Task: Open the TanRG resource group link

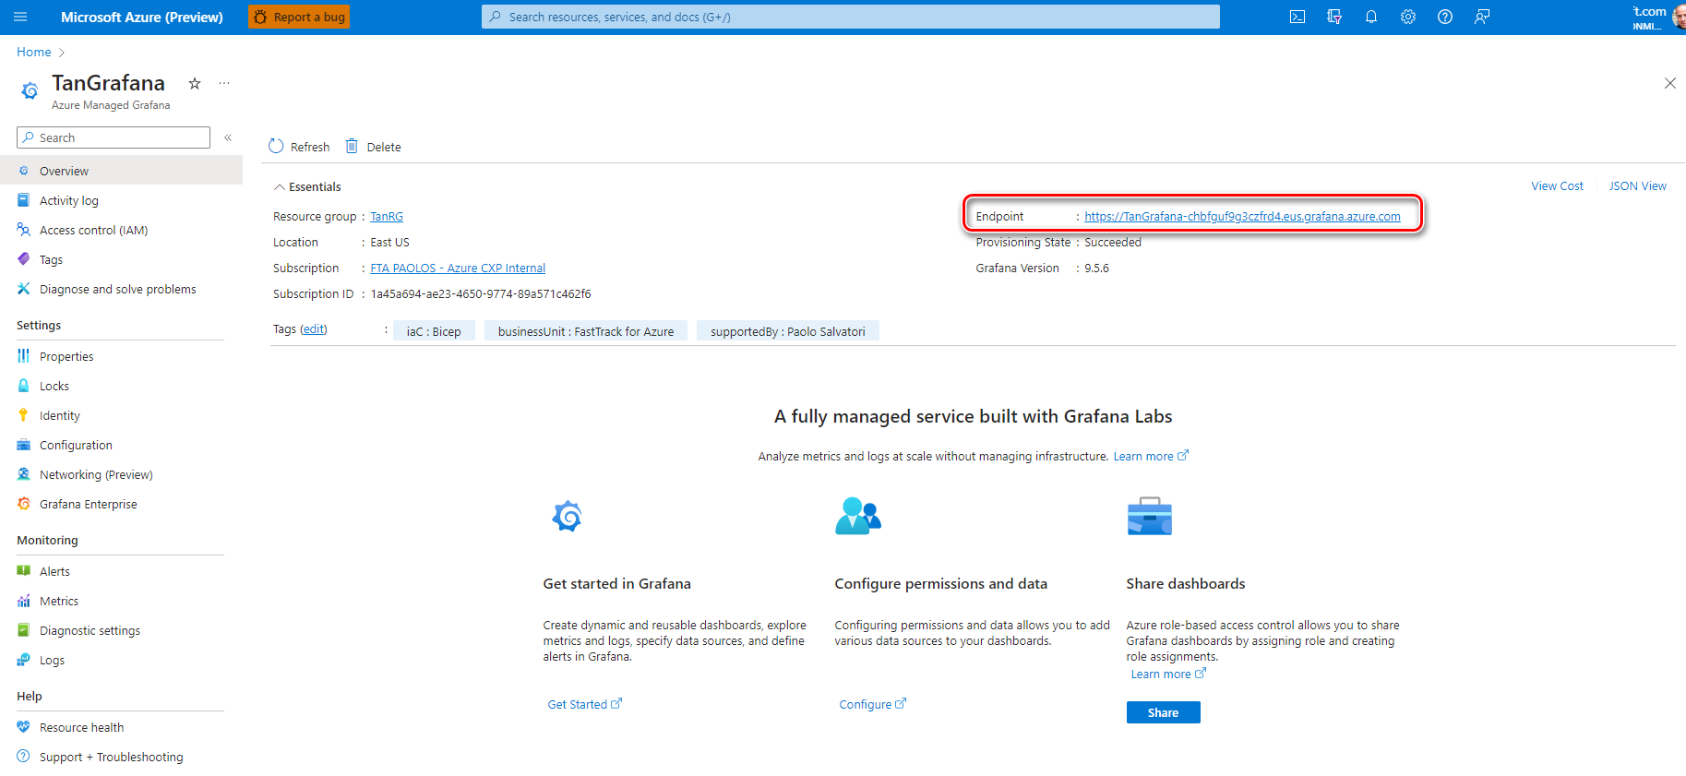Action: coord(387,216)
